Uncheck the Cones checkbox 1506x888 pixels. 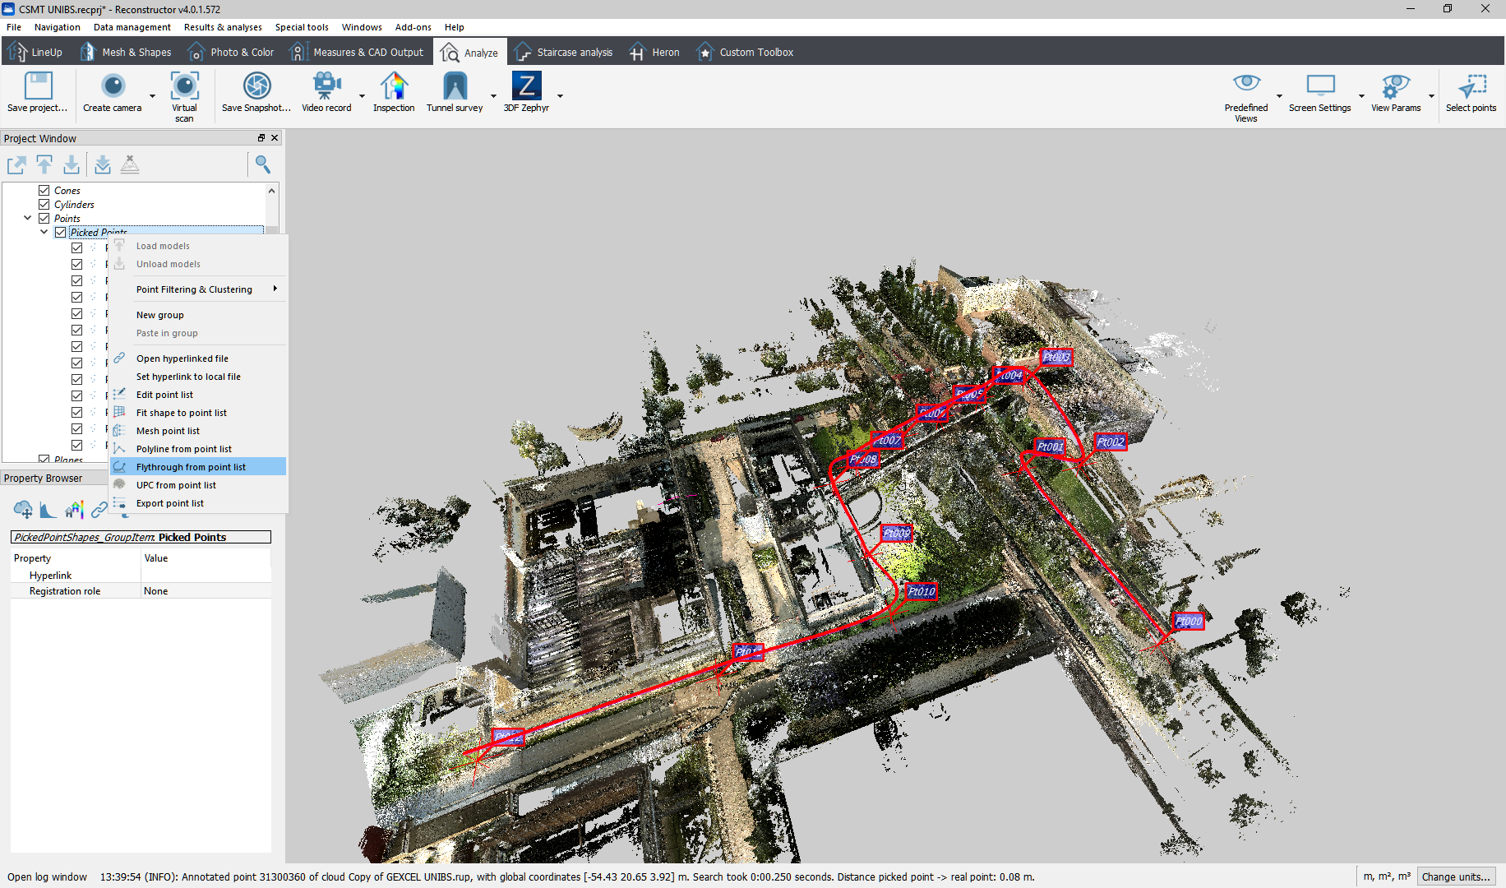[x=44, y=190]
